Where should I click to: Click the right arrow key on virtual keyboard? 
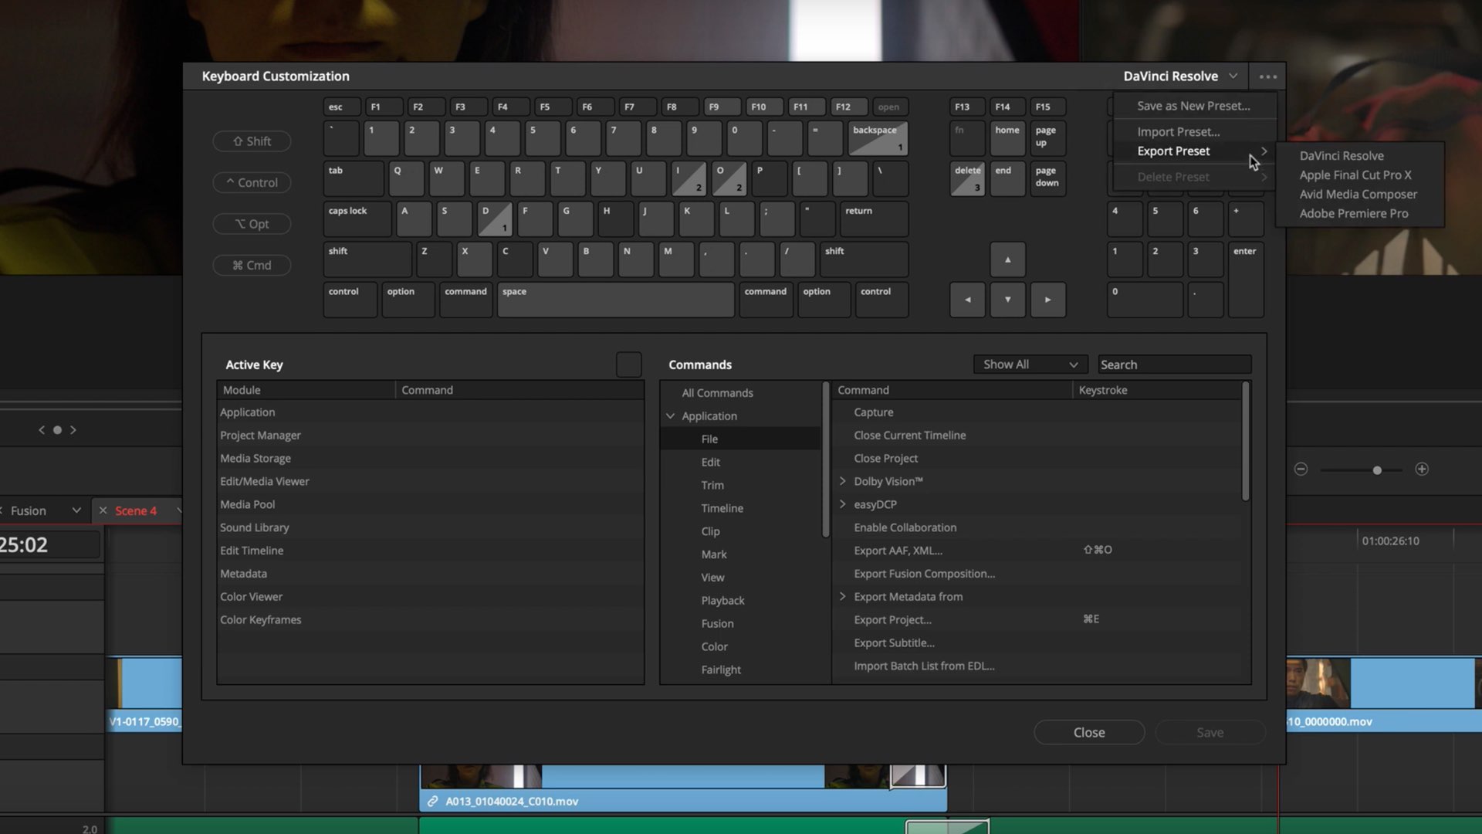(x=1047, y=300)
